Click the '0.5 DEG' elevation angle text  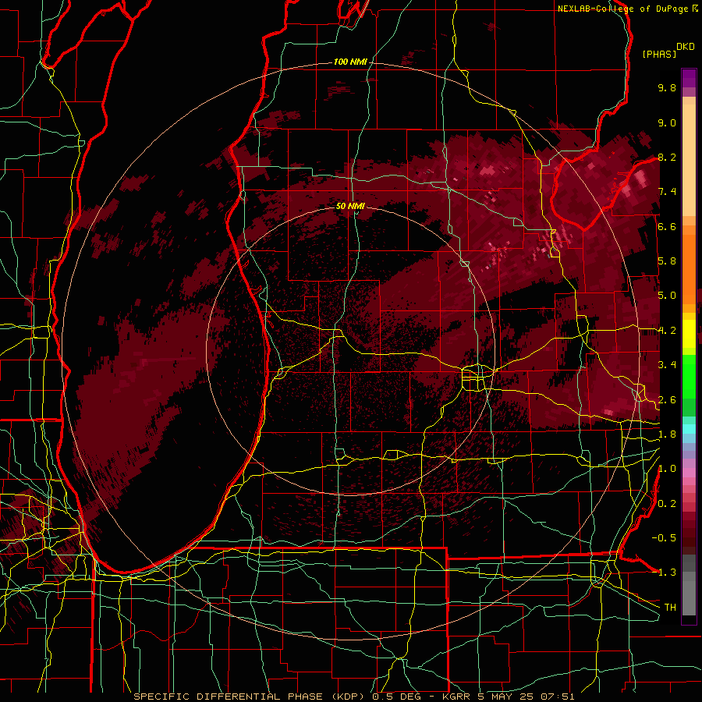pyautogui.click(x=396, y=697)
